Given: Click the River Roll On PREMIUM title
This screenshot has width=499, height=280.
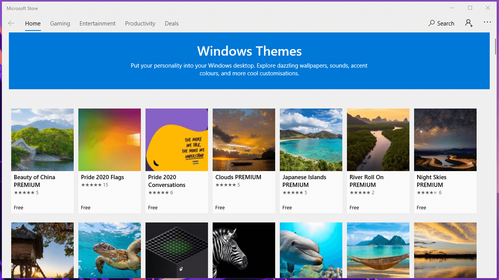Looking at the screenshot, I should 366,181.
